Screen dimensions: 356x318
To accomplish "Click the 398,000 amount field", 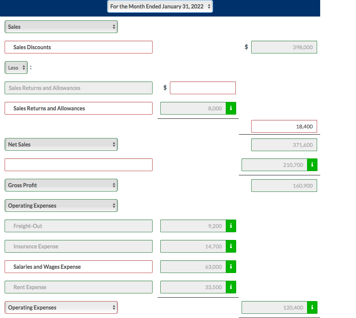I will click(x=284, y=47).
